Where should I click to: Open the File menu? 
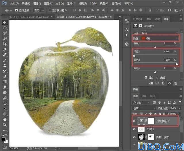(x=14, y=3)
